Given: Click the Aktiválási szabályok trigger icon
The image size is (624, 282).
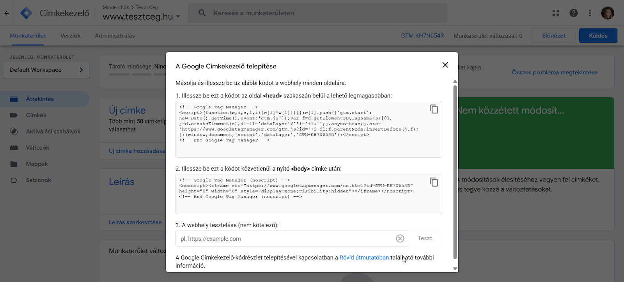Looking at the screenshot, I should point(14,132).
